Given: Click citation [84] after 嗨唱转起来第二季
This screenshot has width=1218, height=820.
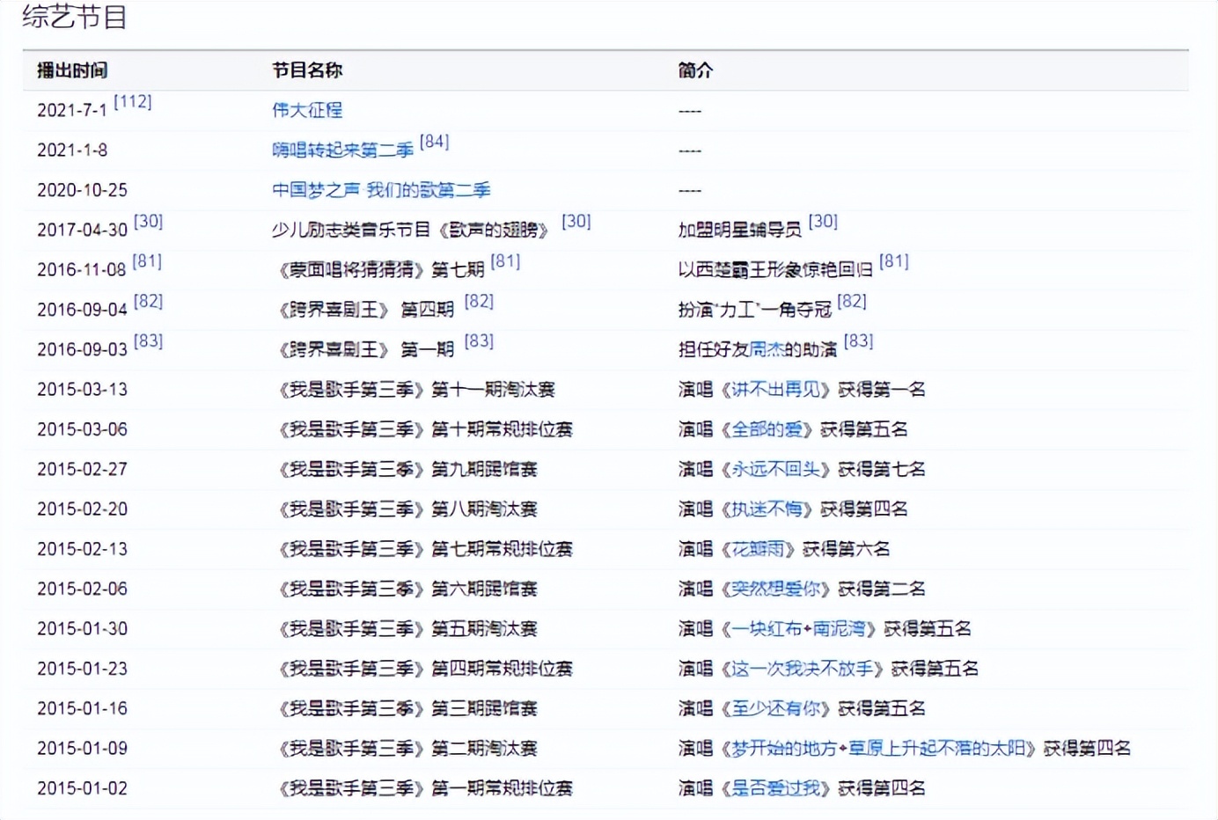Looking at the screenshot, I should tap(432, 142).
